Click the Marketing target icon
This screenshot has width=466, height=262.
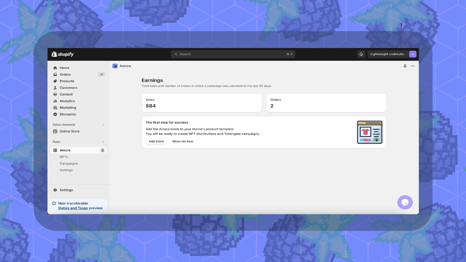tap(55, 108)
